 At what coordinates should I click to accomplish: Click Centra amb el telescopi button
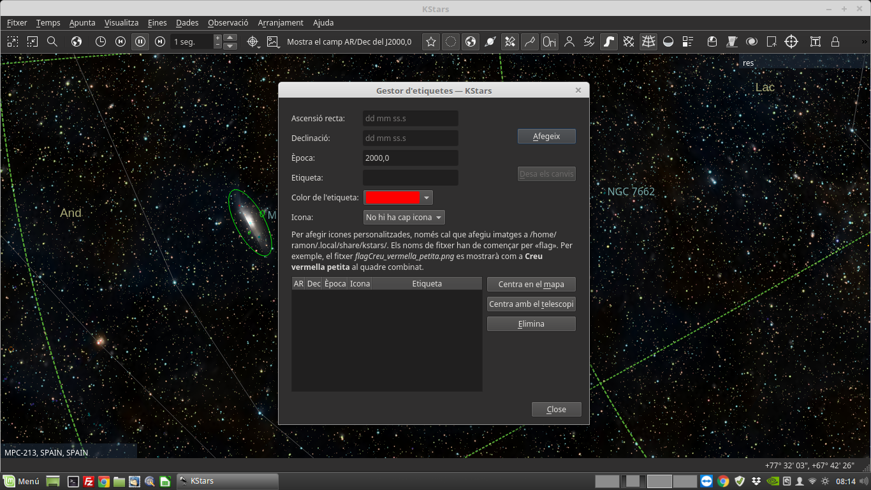point(531,304)
